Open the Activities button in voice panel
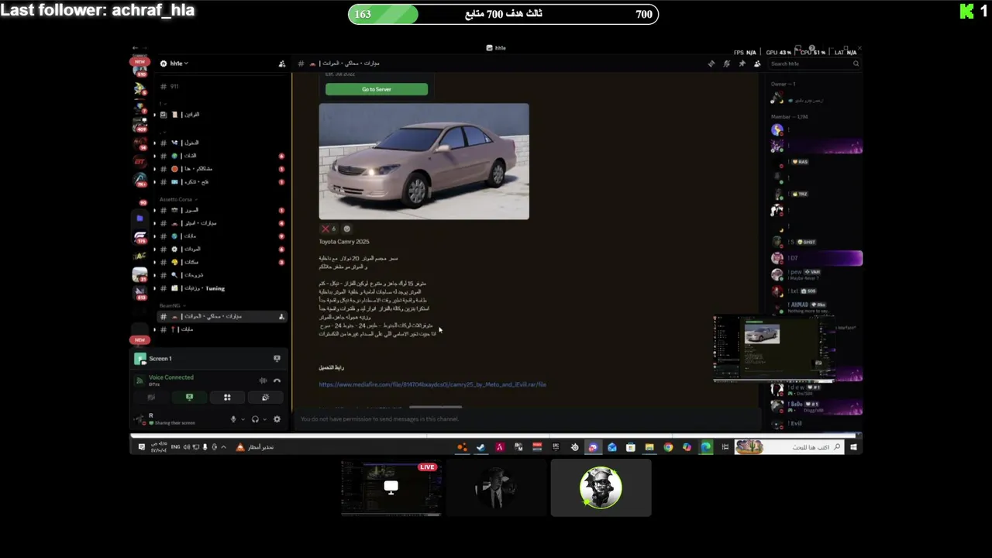Image resolution: width=992 pixels, height=558 pixels. 227,398
